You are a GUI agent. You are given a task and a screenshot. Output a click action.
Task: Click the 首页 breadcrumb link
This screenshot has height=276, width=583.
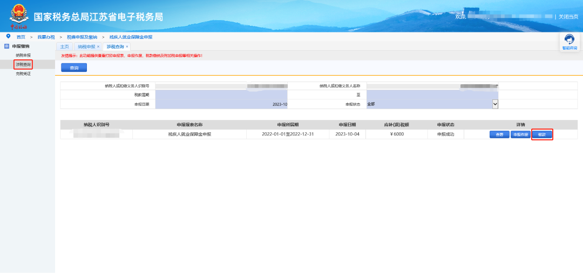coord(21,37)
